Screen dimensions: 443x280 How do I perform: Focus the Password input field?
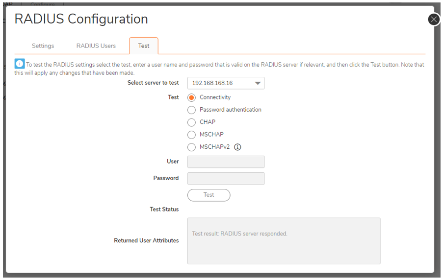[x=226, y=179]
